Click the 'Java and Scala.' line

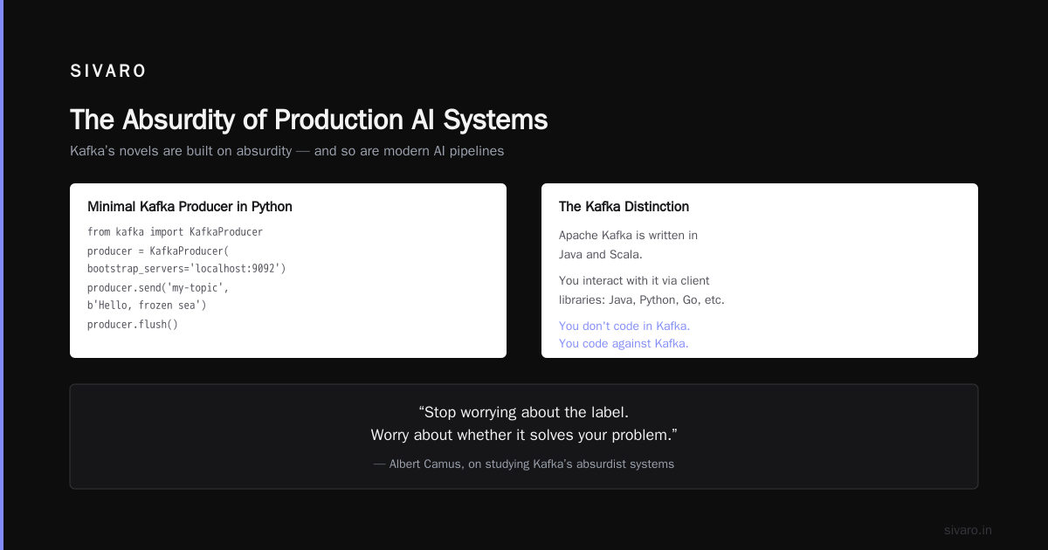tap(601, 255)
